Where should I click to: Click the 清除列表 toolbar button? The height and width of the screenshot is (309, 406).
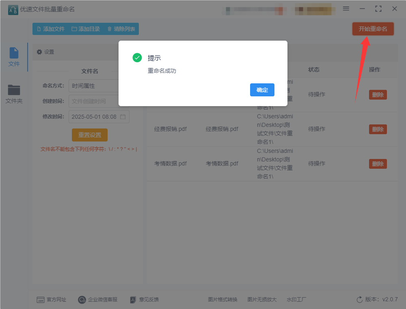(121, 29)
